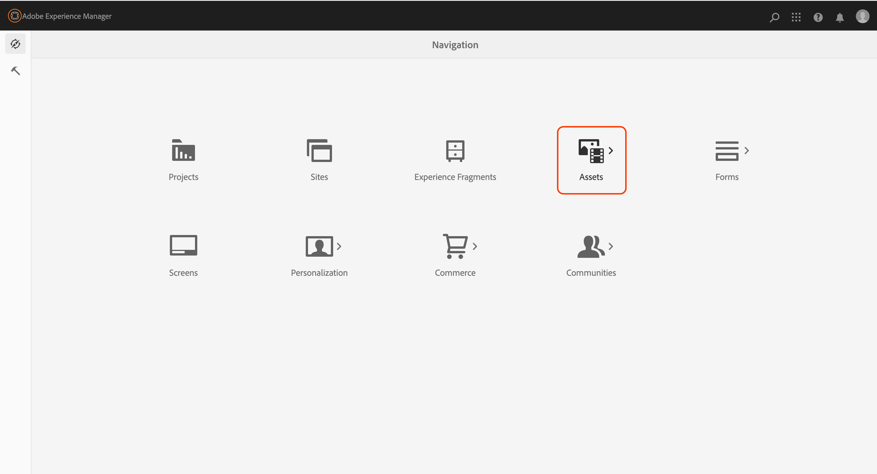Select the Navigation compass icon in the sidebar
Screen dimensions: 877x474
click(x=15, y=44)
